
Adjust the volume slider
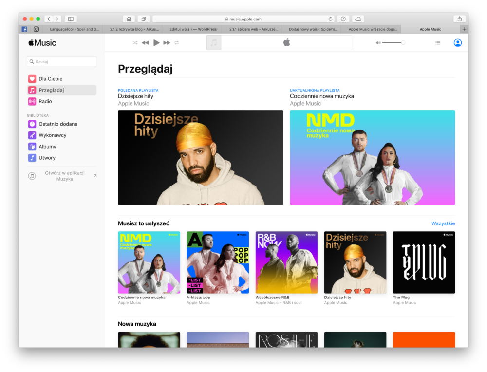(393, 42)
